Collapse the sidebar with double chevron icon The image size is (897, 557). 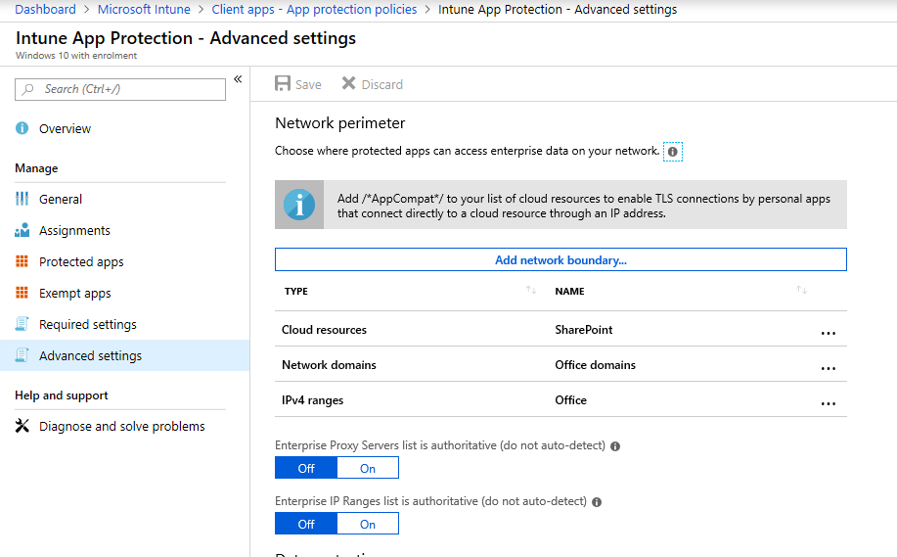pos(238,79)
